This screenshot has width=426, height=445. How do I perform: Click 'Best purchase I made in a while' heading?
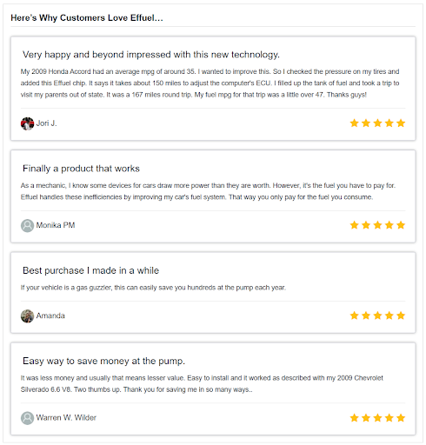point(90,270)
